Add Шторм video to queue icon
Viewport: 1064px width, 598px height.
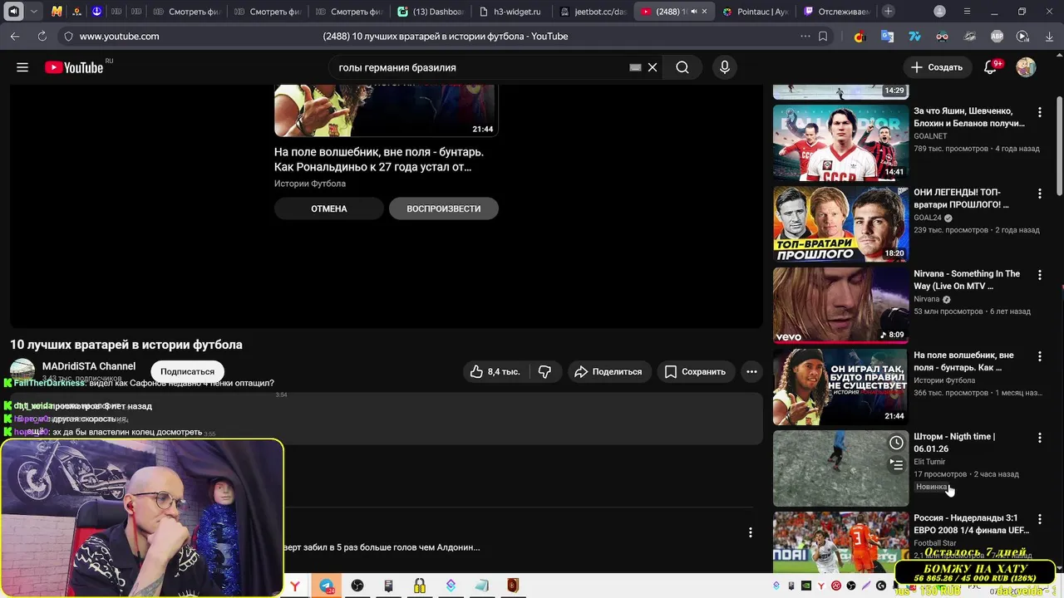896,465
